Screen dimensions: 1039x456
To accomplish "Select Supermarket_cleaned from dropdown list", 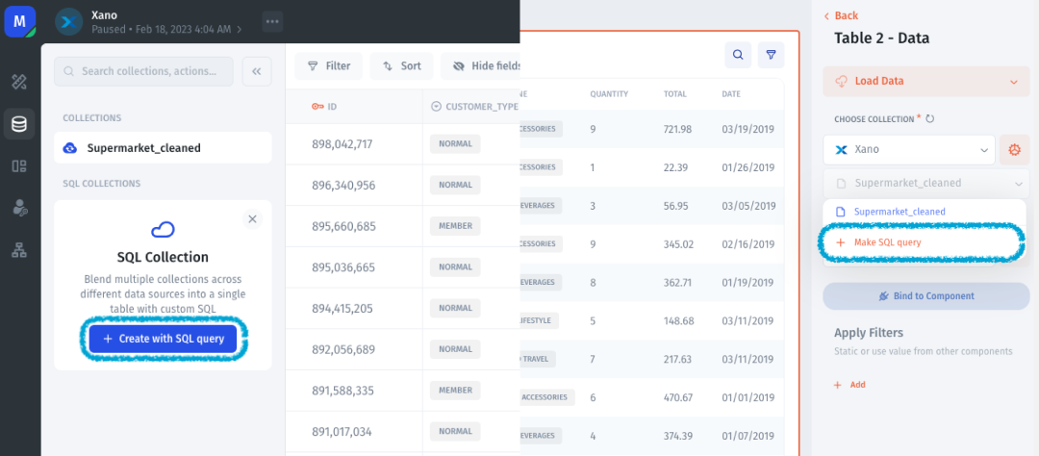I will (900, 212).
